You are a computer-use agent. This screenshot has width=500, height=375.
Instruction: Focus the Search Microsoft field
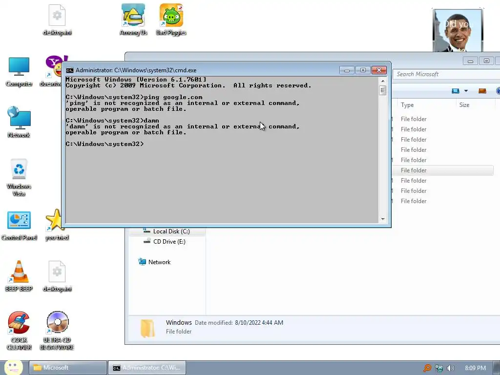click(x=446, y=74)
